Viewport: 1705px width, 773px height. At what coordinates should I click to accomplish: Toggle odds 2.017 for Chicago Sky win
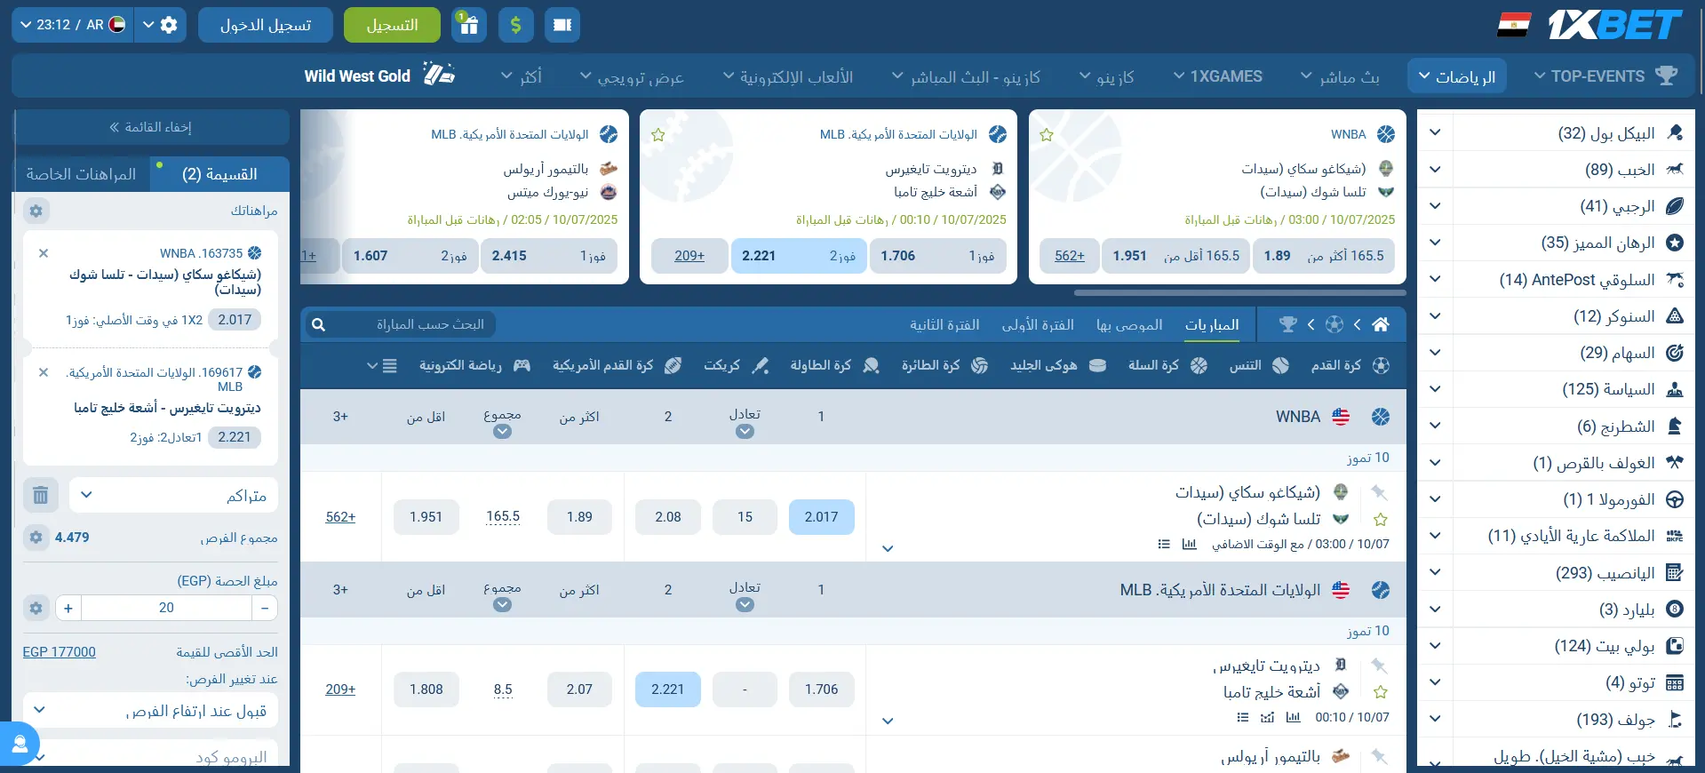tap(821, 517)
